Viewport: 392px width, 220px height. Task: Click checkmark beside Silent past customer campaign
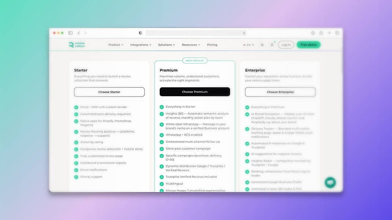tap(162, 149)
